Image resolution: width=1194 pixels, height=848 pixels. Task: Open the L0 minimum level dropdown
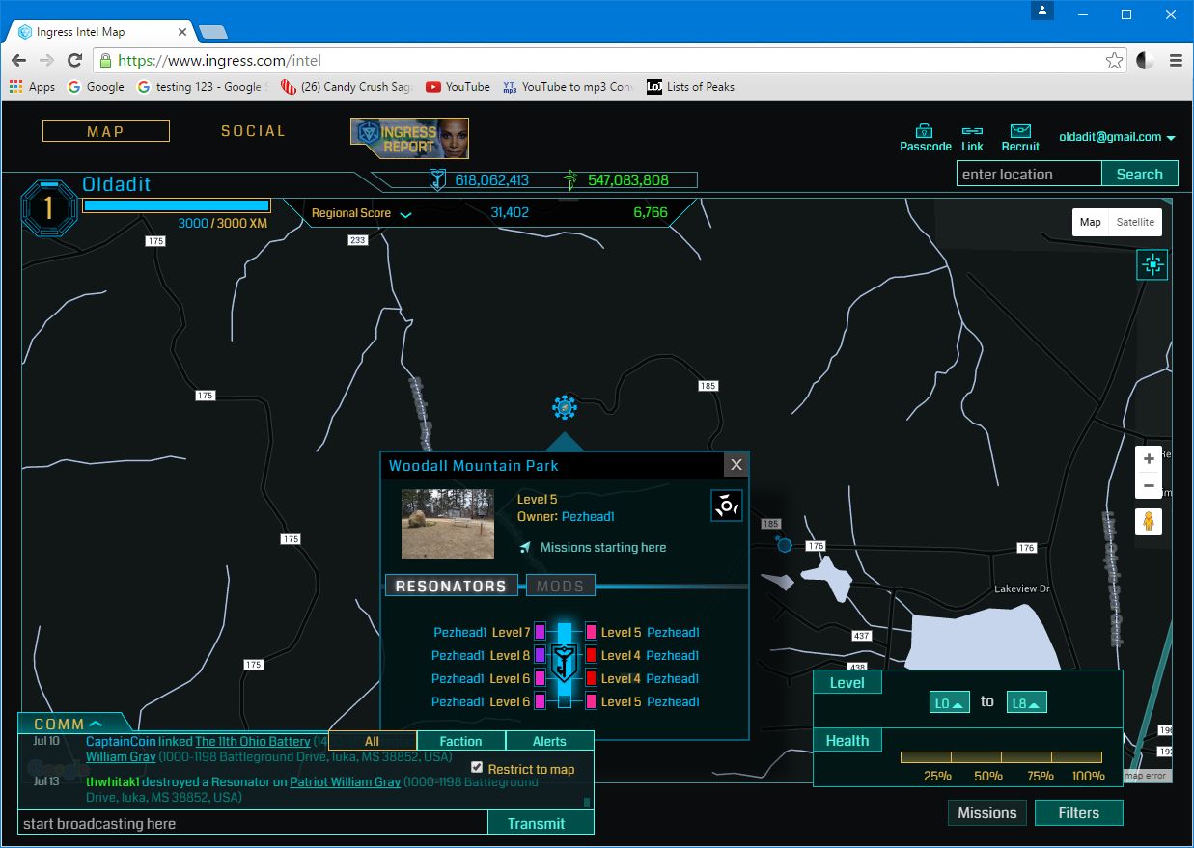[949, 703]
